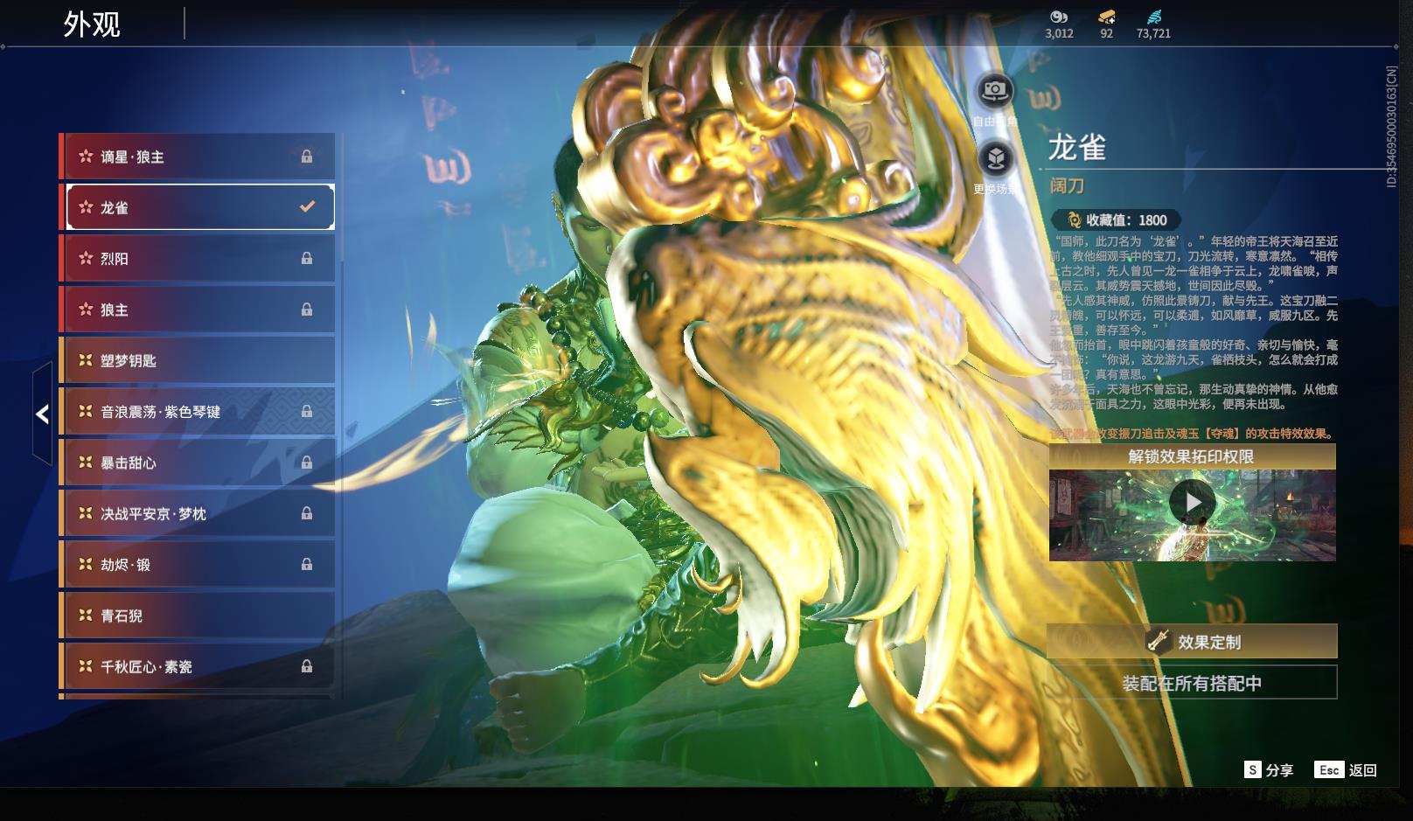Viewport: 1413px width, 821px height.
Task: Click the lock icon on 摘星·狼主 row
Action: 307,157
